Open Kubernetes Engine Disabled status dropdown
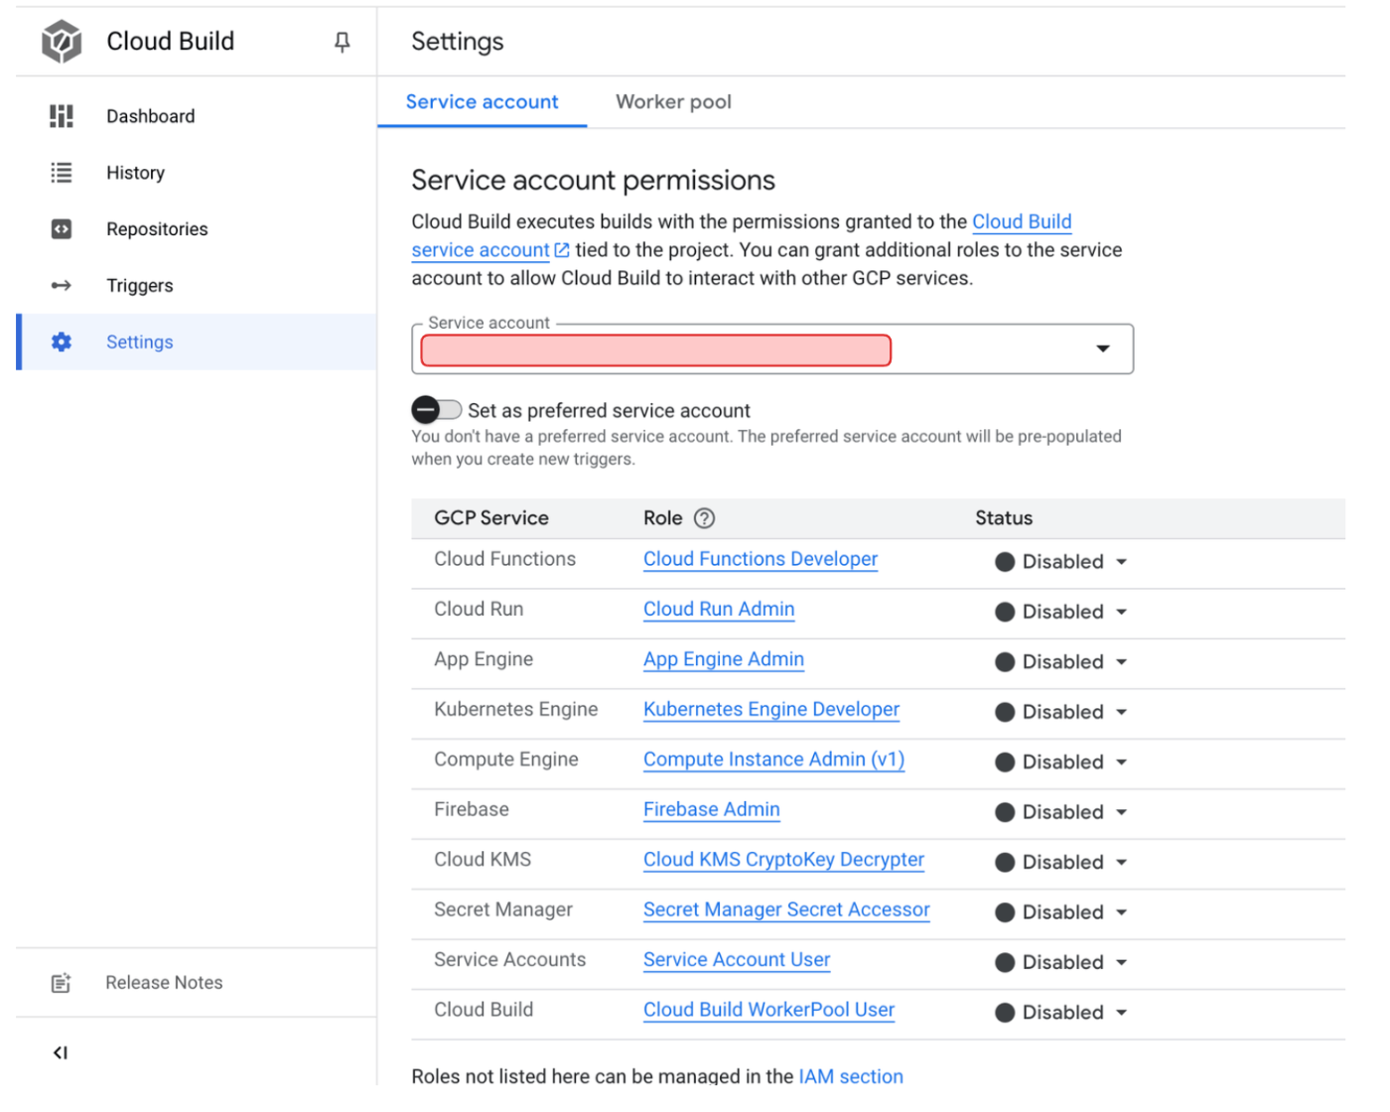The width and height of the screenshot is (1390, 1112). (x=1061, y=712)
